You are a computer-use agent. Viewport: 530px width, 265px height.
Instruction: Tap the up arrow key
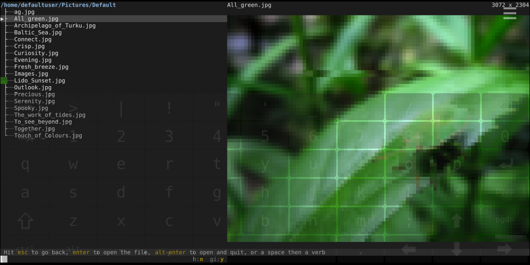[x=457, y=220]
